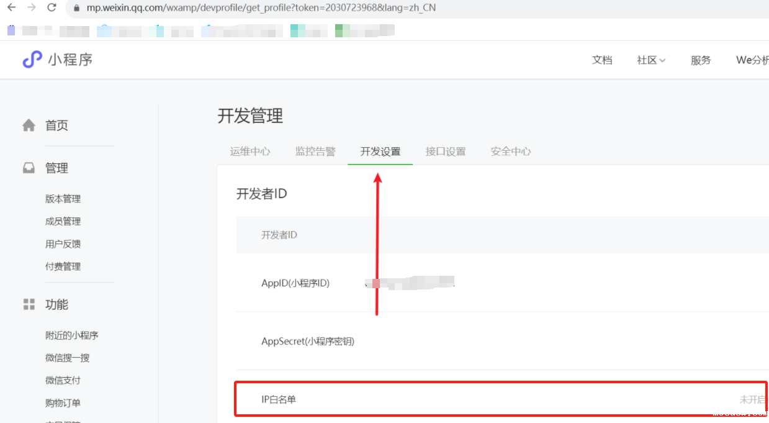Click the IP白名单 settings row
Viewport: 769px width, 423px height.
point(500,399)
